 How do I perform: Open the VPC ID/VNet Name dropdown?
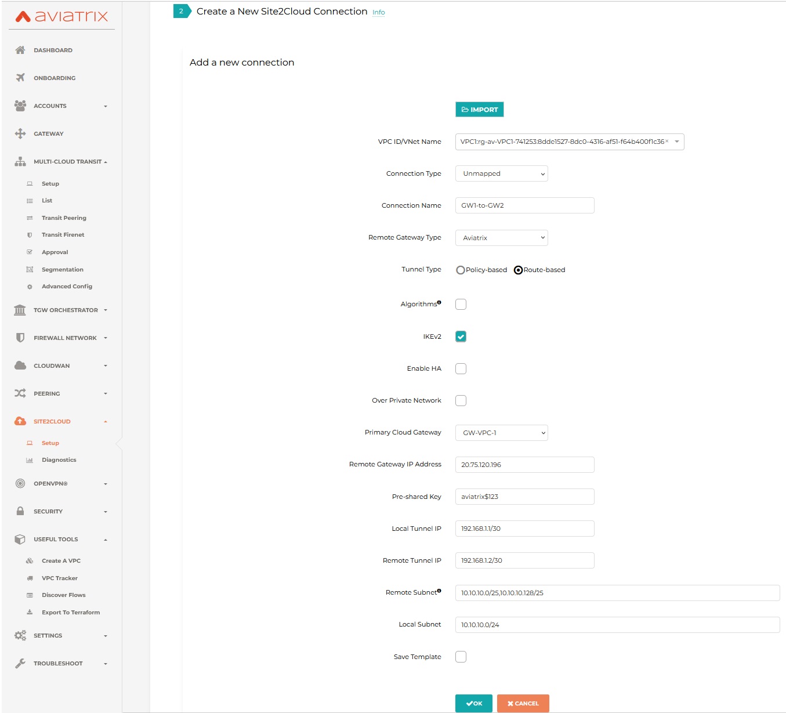click(x=570, y=142)
